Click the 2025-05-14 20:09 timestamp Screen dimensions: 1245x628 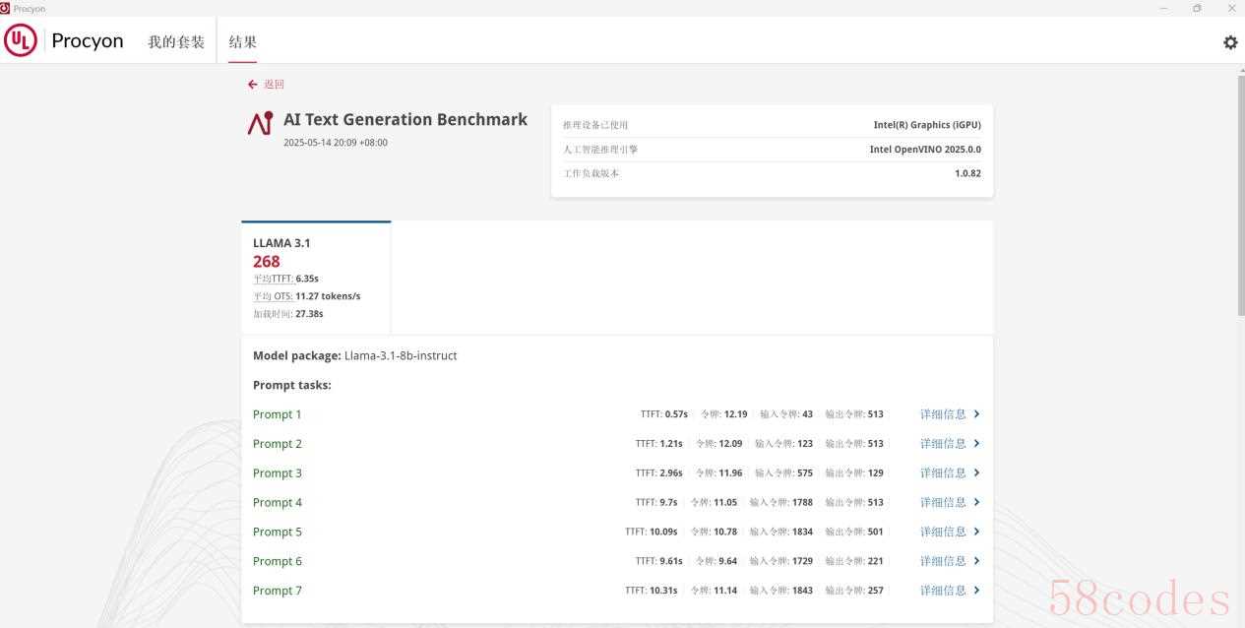336,143
